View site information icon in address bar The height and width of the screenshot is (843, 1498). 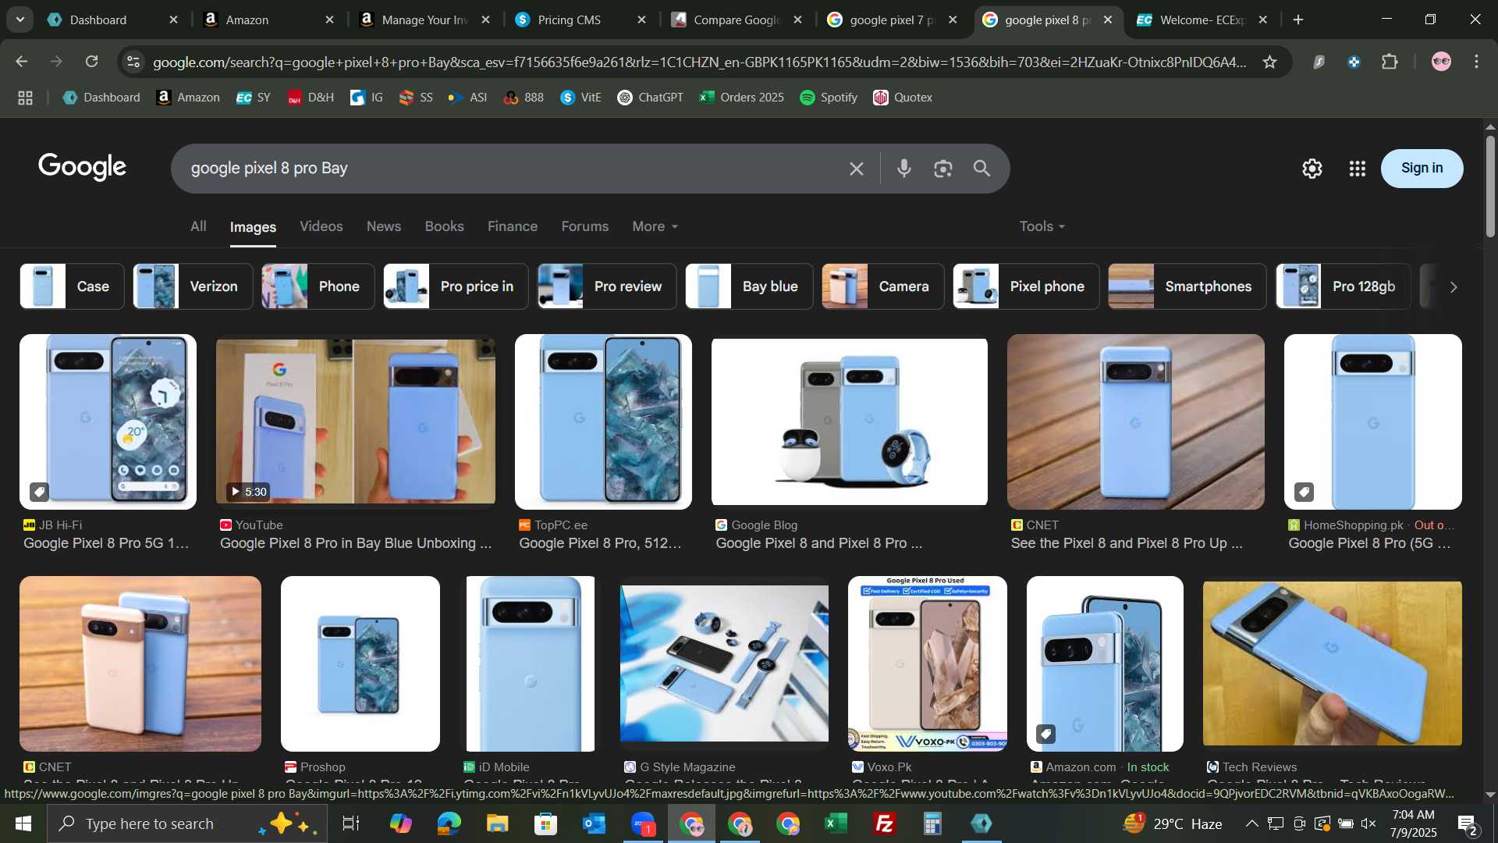133,62
